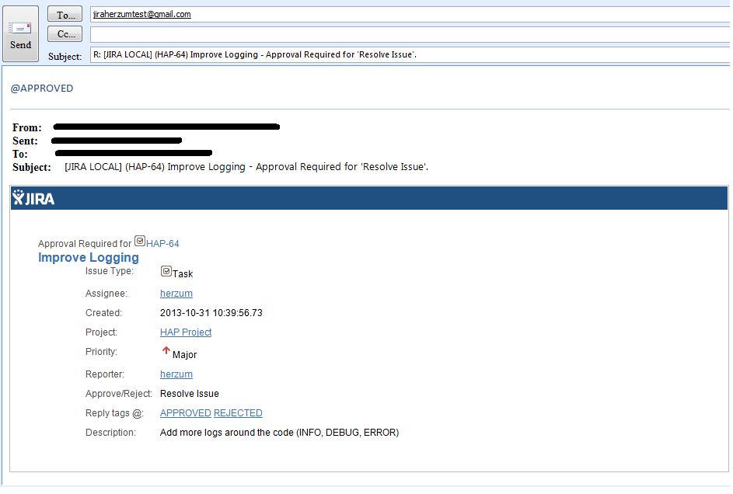
Task: Open the HAP Project link
Action: tap(186, 332)
